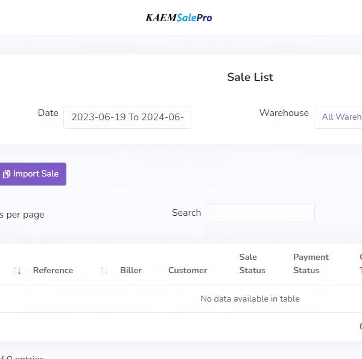Click the 'No data available in table' row

(x=250, y=299)
